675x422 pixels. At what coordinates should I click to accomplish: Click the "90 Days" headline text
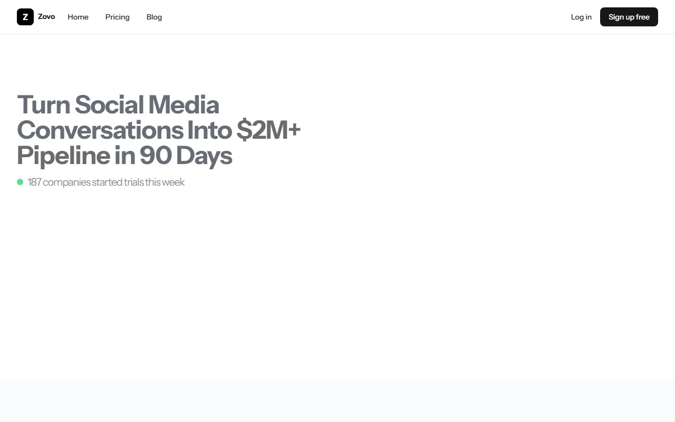point(186,156)
